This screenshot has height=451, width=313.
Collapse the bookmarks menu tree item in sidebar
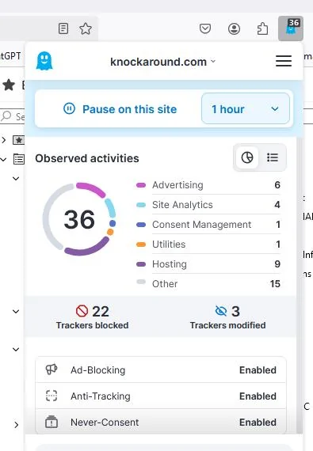3,159
